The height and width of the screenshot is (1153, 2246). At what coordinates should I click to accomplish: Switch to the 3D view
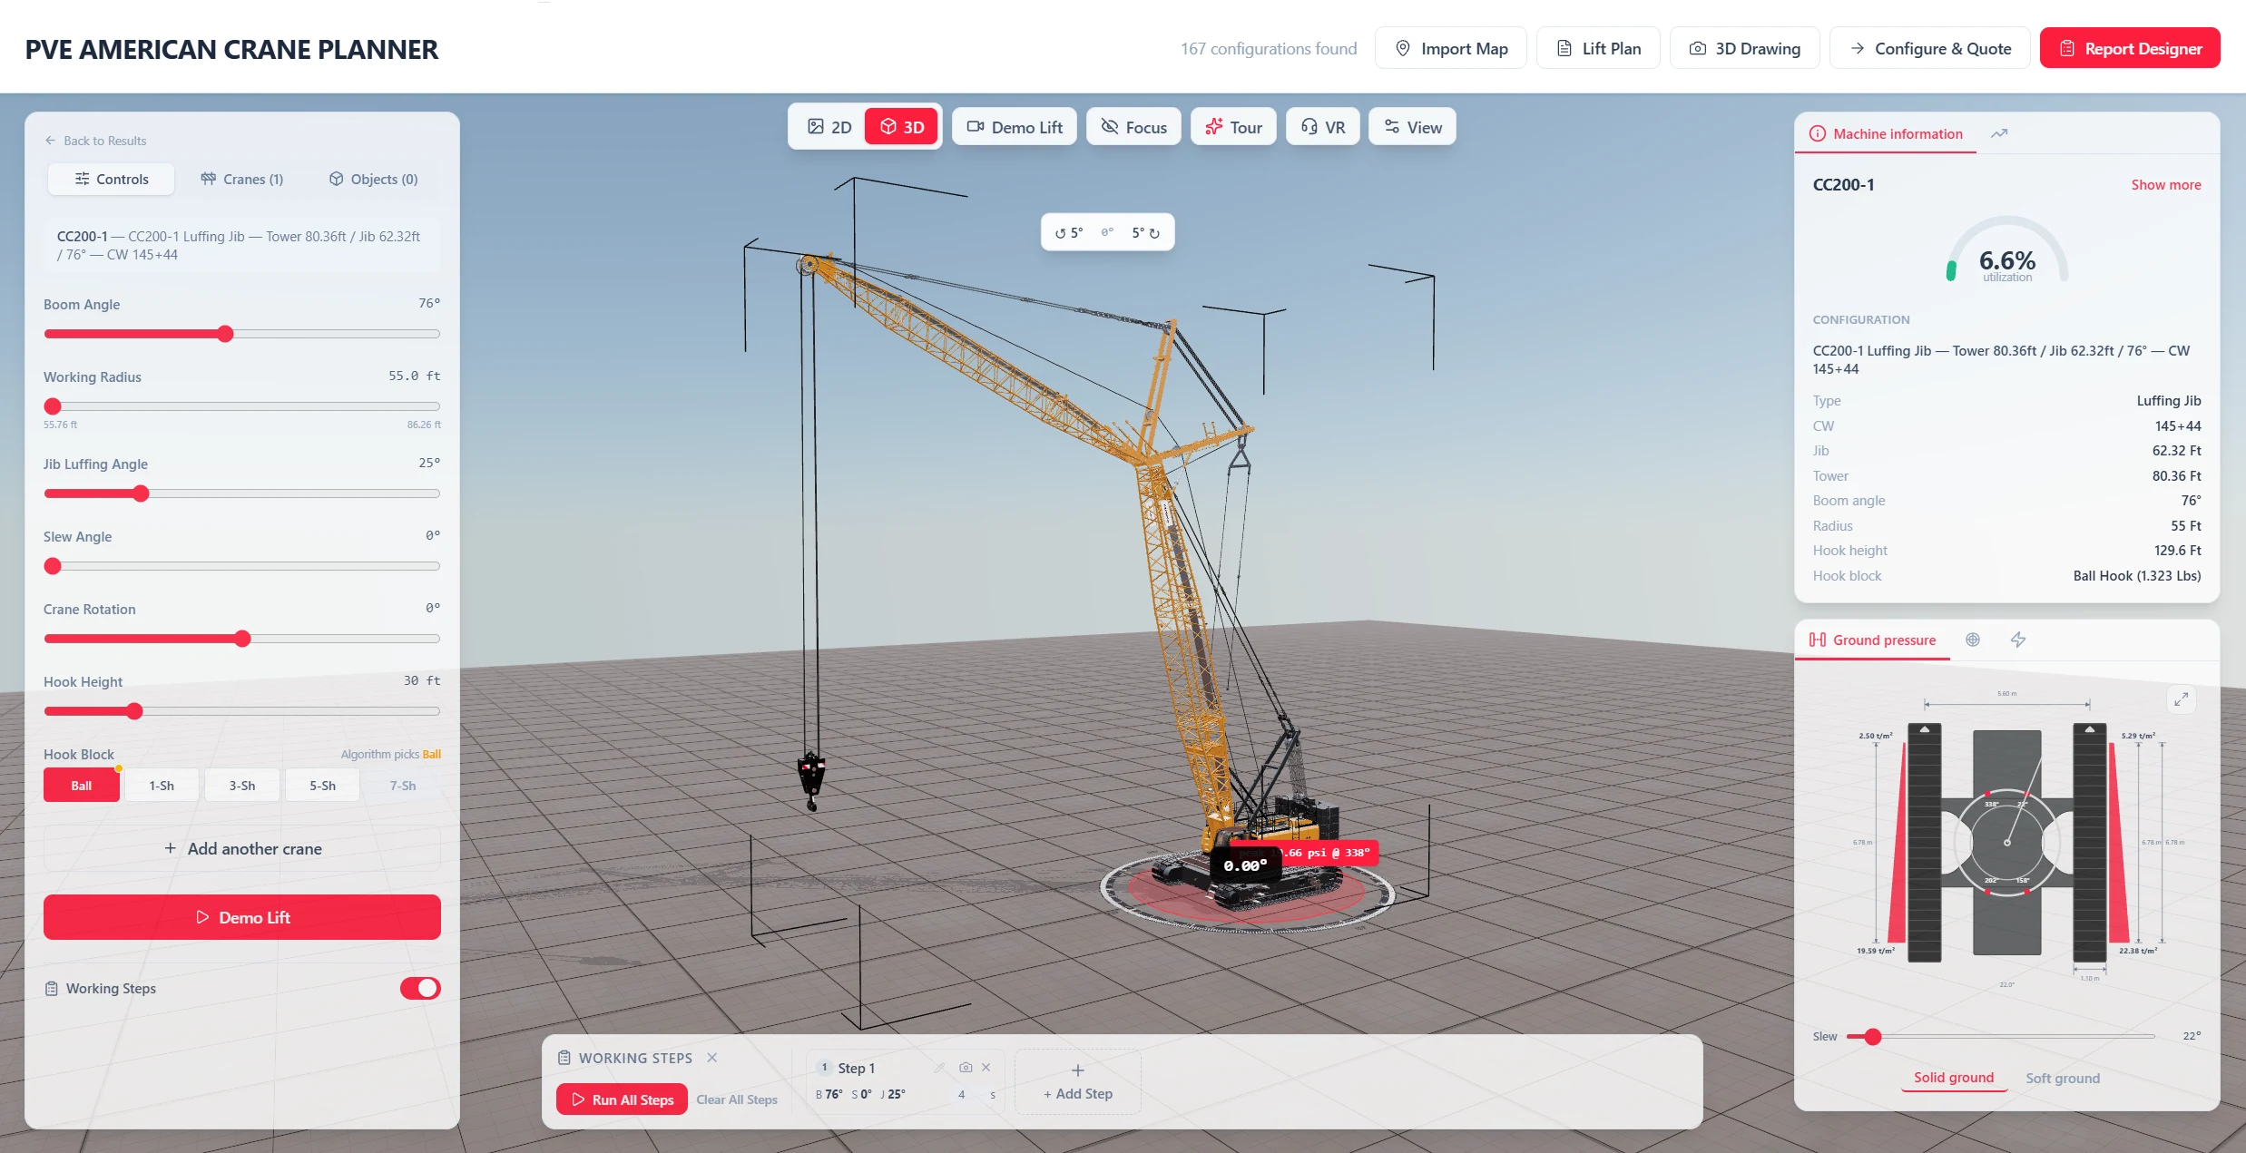click(902, 127)
